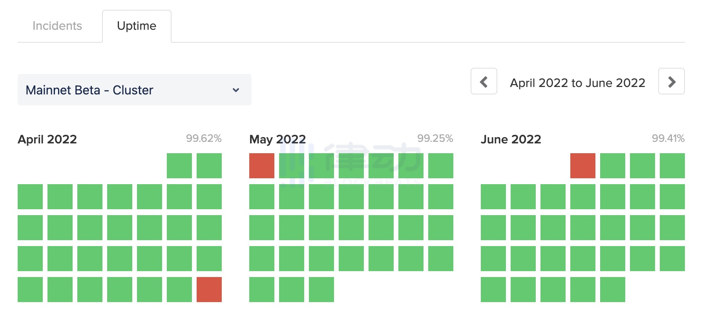Select the Uptime tab

(137, 26)
